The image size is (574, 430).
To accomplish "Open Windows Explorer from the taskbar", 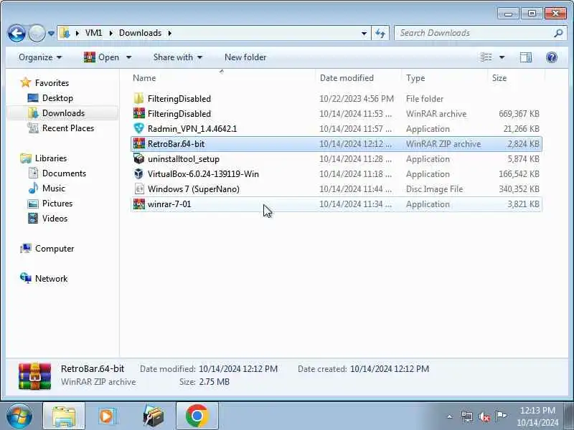I will click(x=64, y=416).
